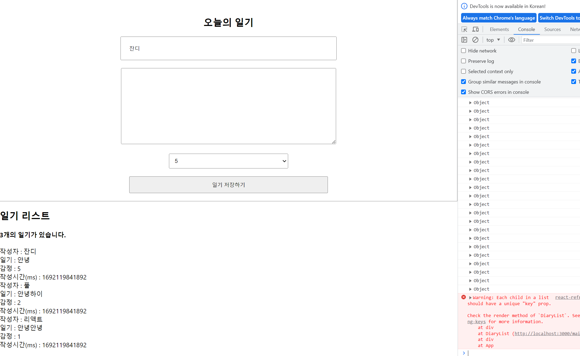Image resolution: width=580 pixels, height=356 pixels.
Task: Switch to the Elements tab
Action: click(x=499, y=29)
